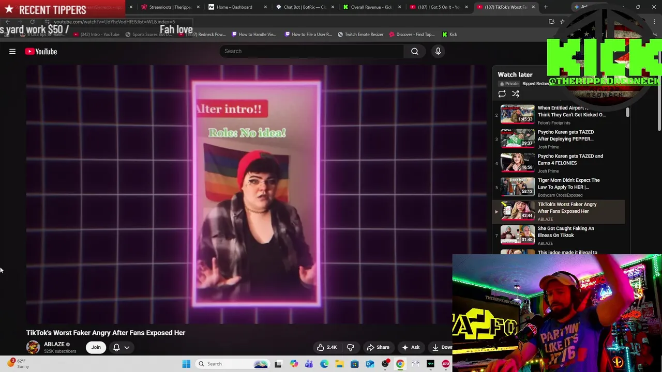Toggle notification bell for ABLAZE channel

pyautogui.click(x=116, y=347)
